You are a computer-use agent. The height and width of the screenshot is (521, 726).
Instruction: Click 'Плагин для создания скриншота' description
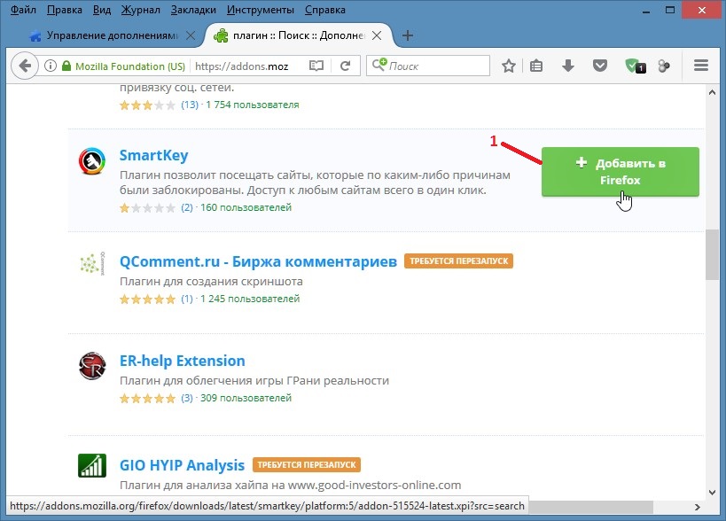click(211, 281)
